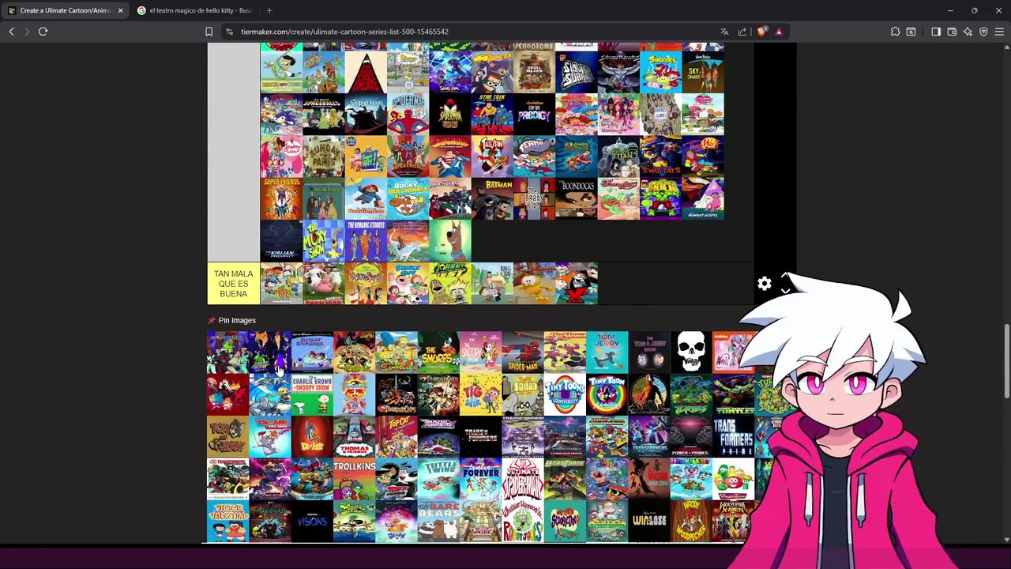The height and width of the screenshot is (569, 1011).
Task: Select Super Friends orange thumbnail
Action: point(281,198)
